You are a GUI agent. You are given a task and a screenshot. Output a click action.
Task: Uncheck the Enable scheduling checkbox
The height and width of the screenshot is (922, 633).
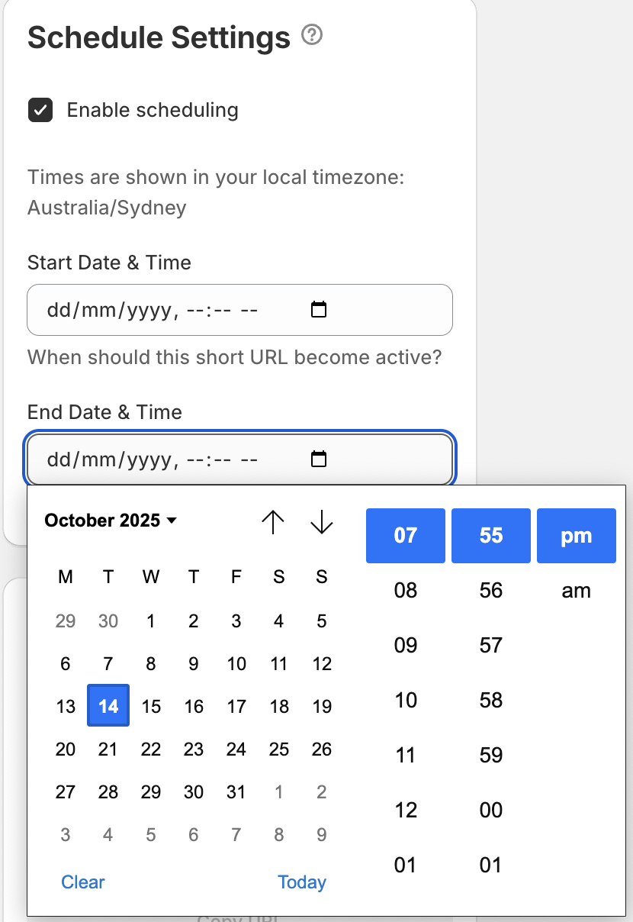(40, 110)
